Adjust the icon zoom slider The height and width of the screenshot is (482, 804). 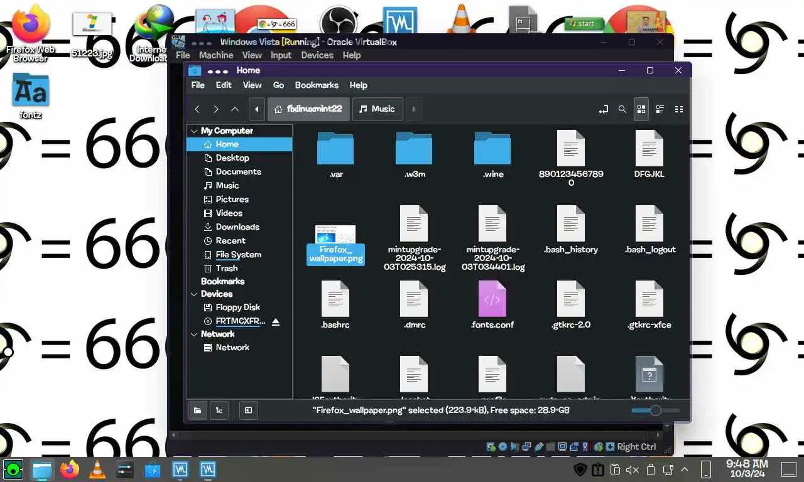click(x=655, y=410)
